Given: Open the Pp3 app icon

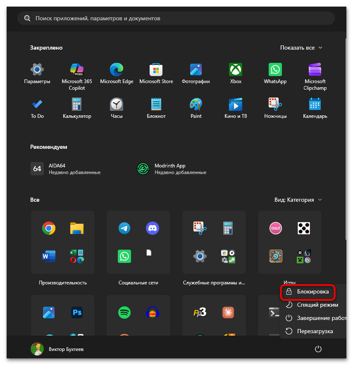Looking at the screenshot, I should click(x=200, y=312).
